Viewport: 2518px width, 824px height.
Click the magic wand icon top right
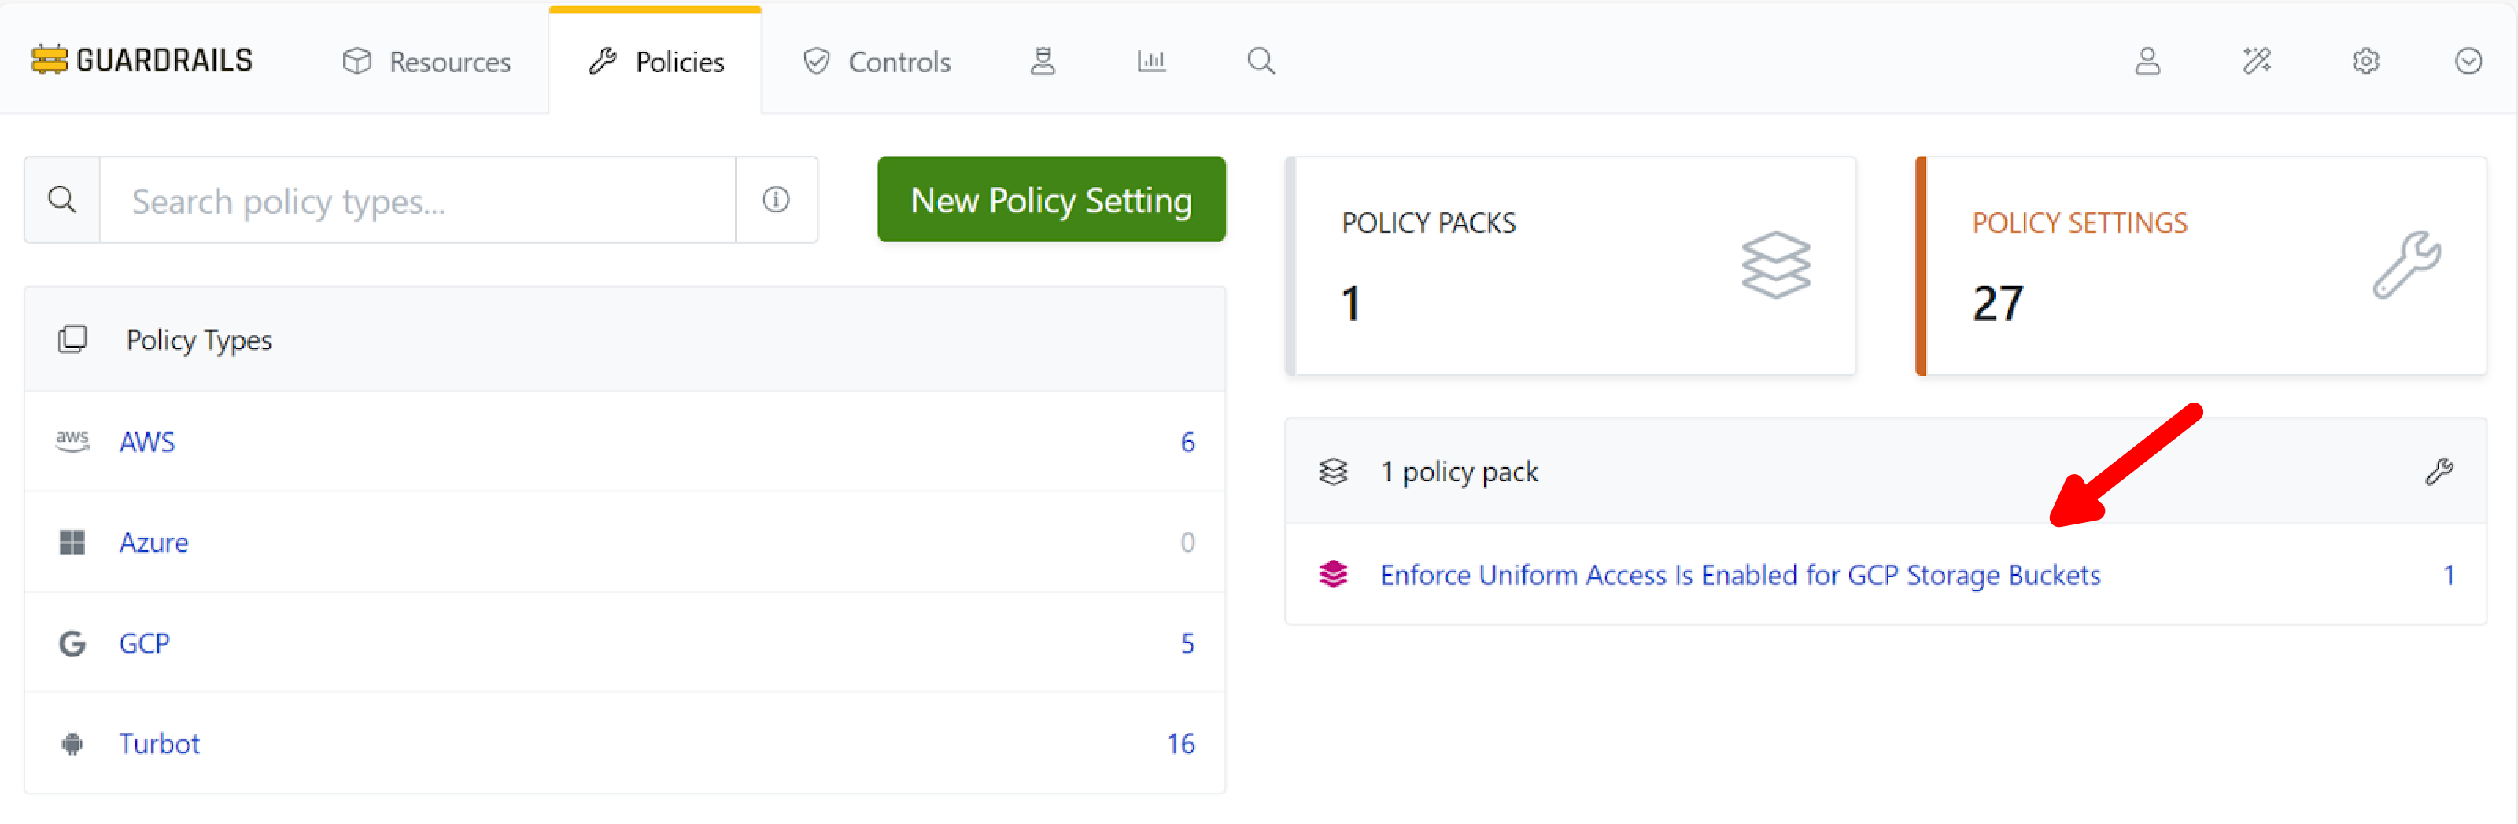2258,61
